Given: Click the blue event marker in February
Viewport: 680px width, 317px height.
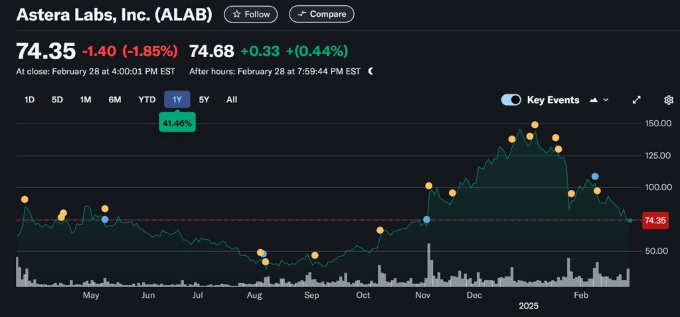Looking at the screenshot, I should [595, 176].
